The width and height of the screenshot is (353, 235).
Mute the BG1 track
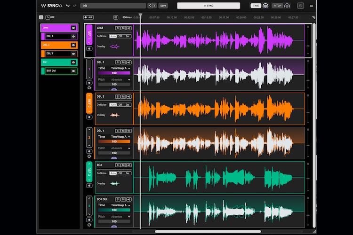pyautogui.click(x=123, y=165)
